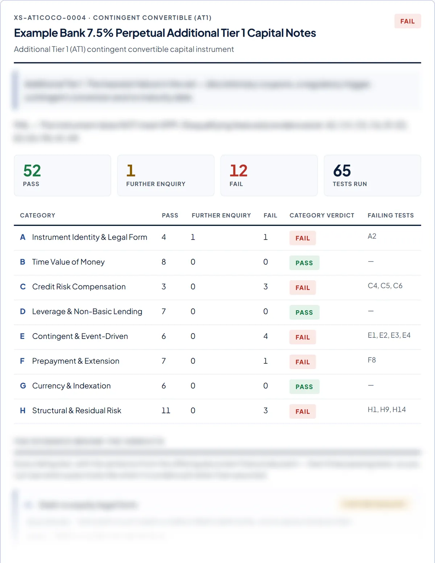Open Credit Risk Compensation row
Image resolution: width=435 pixels, height=563 pixels.
[x=217, y=287]
